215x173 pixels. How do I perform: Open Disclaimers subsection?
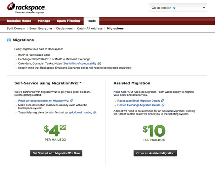(64, 29)
